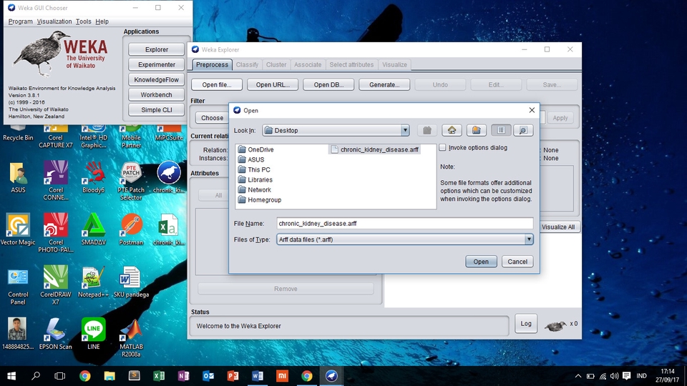Click the Home folder icon in Open dialog
687x386 pixels.
(451, 130)
